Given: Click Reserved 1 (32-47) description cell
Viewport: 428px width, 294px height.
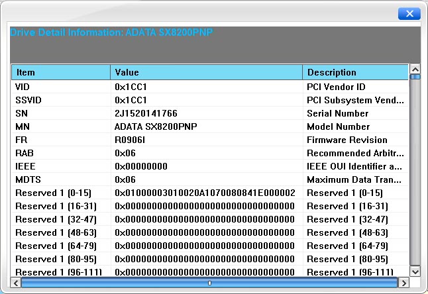Looking at the screenshot, I should coord(347,219).
